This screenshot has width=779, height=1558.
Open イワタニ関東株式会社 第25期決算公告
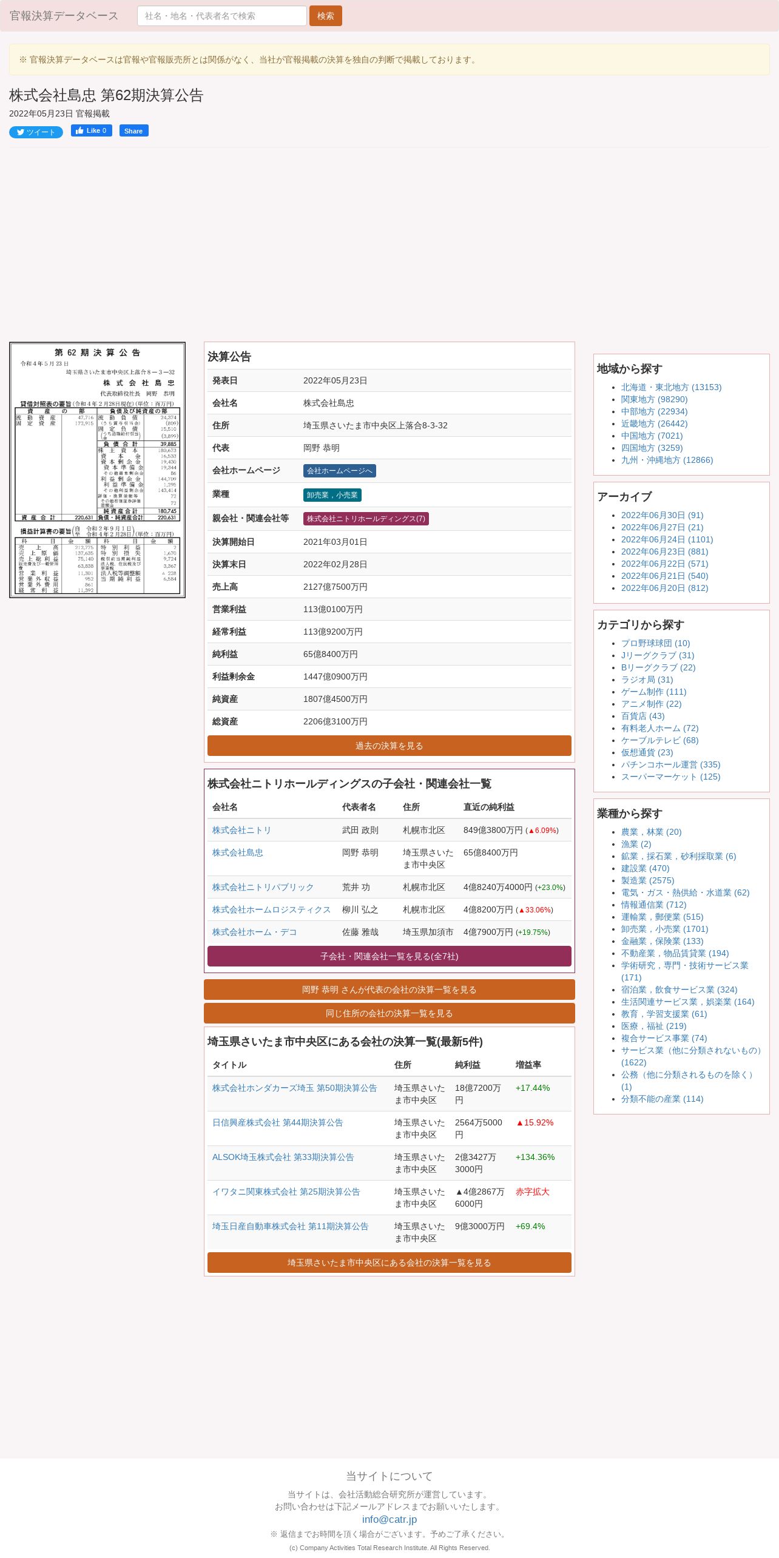point(286,1192)
